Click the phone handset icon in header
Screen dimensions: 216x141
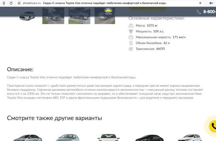[x=199, y=12]
